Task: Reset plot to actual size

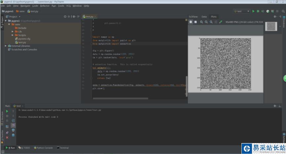Action: point(211,22)
